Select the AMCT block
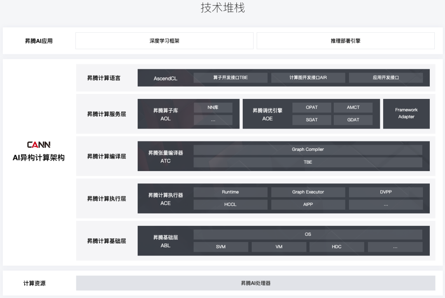The height and width of the screenshot is (298, 445). [x=353, y=107]
